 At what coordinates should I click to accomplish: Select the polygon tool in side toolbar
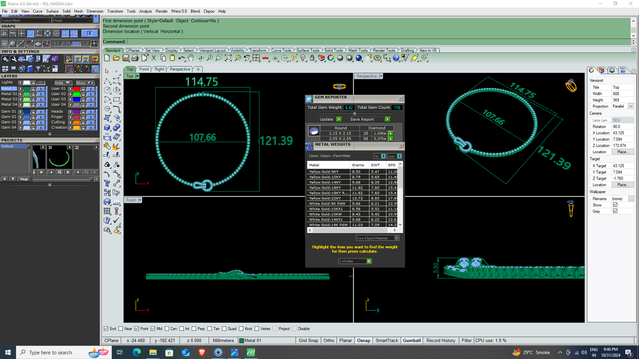(x=107, y=108)
